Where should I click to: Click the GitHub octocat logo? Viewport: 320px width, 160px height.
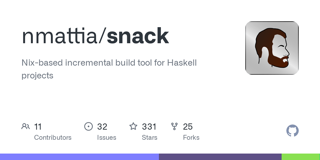(x=292, y=131)
